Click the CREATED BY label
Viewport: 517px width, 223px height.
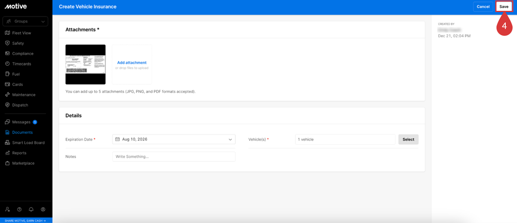(x=446, y=24)
